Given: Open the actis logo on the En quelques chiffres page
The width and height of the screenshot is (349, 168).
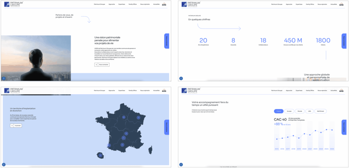Looking at the screenshot, I should 342,4.
